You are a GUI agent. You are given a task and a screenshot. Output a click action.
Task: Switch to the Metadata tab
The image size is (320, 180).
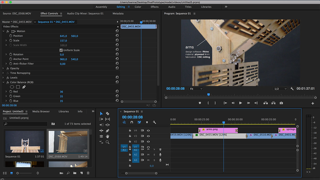pos(118,14)
